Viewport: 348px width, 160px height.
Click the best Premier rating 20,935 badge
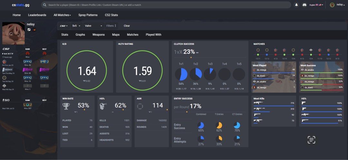coord(44,70)
